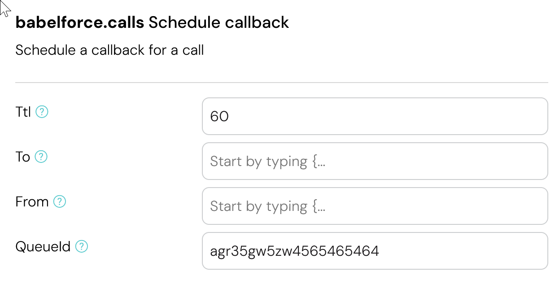This screenshot has width=555, height=289.
Task: Click the help icon beside Ttl
Action: click(x=42, y=112)
